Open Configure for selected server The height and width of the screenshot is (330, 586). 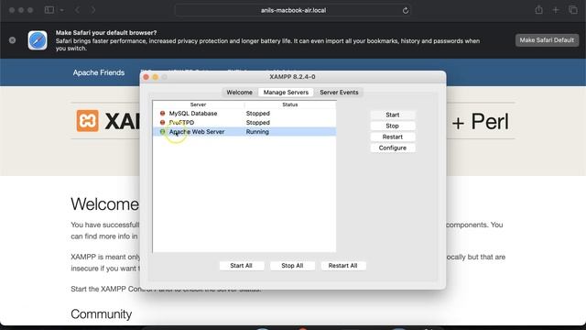point(393,148)
